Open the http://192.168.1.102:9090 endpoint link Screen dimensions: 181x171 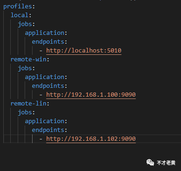click(91, 139)
